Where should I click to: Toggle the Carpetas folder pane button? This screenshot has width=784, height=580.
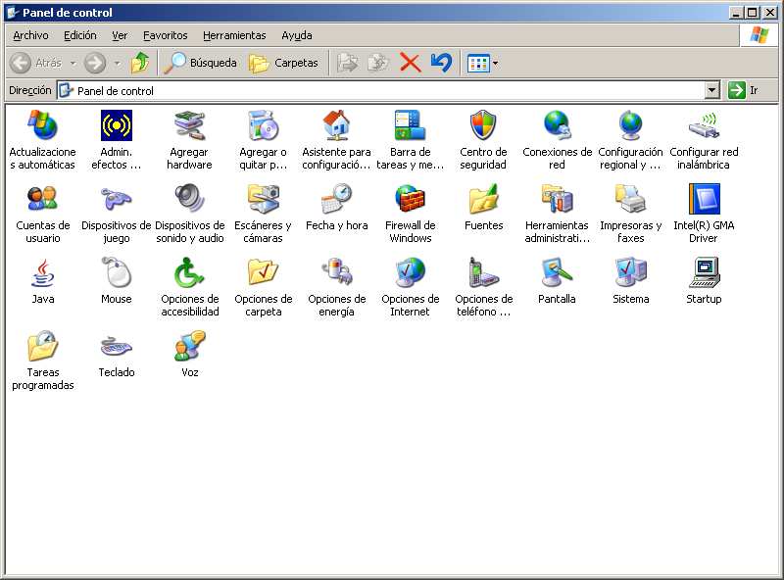(x=284, y=63)
